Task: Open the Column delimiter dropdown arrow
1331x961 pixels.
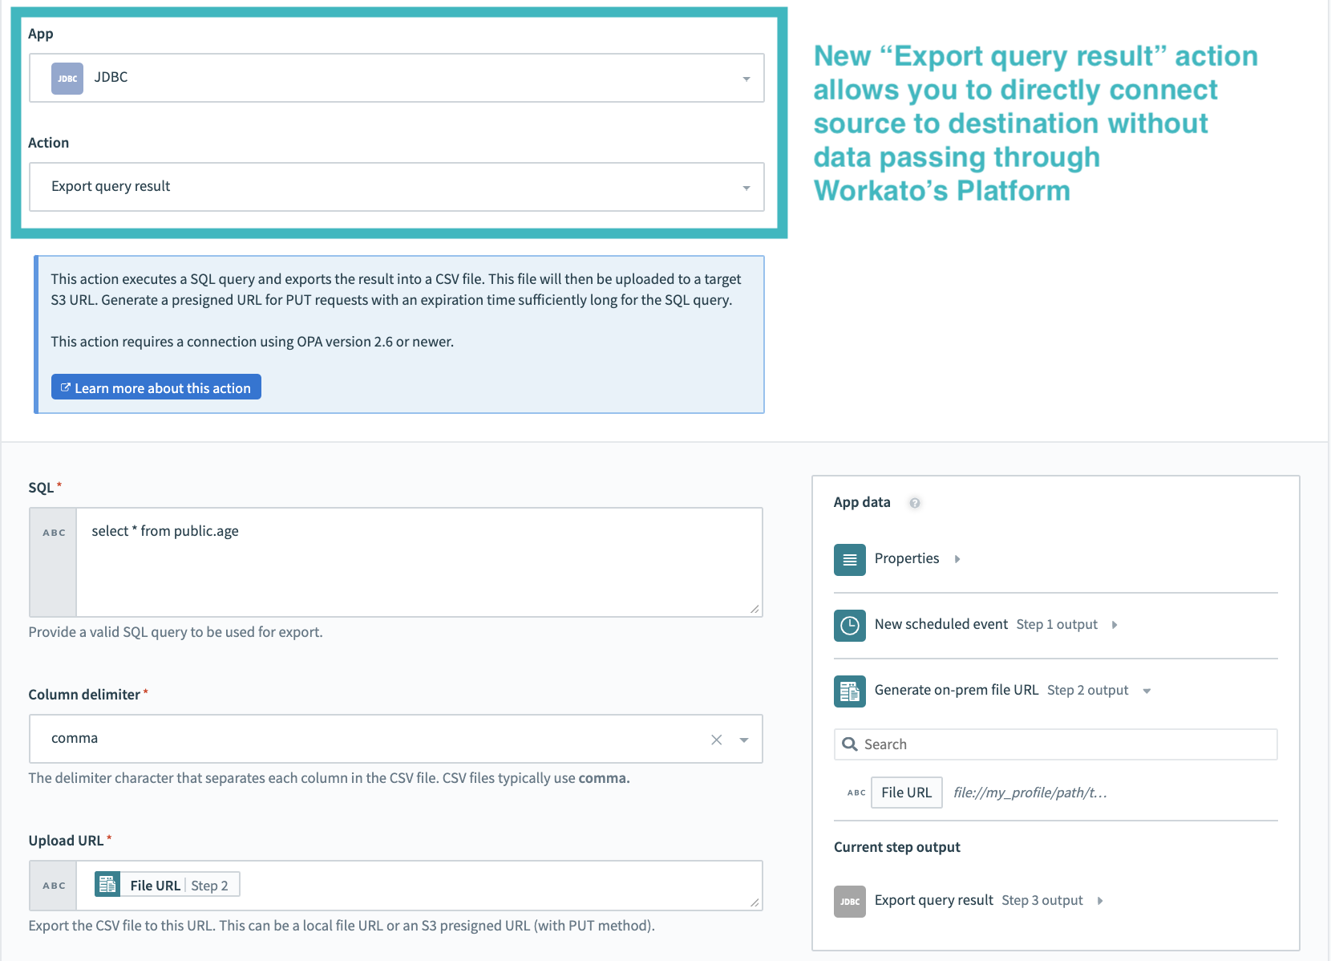Action: click(x=744, y=740)
